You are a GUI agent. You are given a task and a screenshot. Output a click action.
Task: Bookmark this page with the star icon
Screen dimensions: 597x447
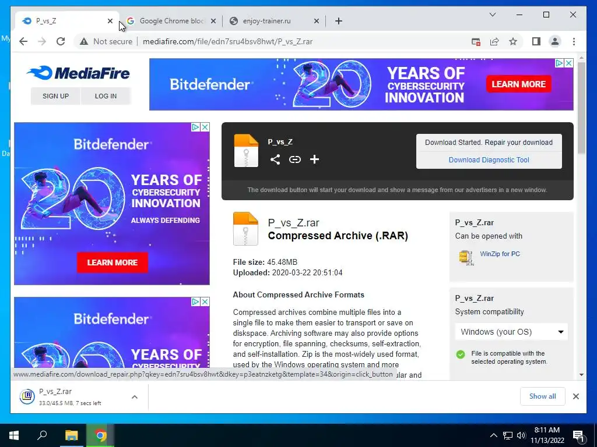coord(513,41)
